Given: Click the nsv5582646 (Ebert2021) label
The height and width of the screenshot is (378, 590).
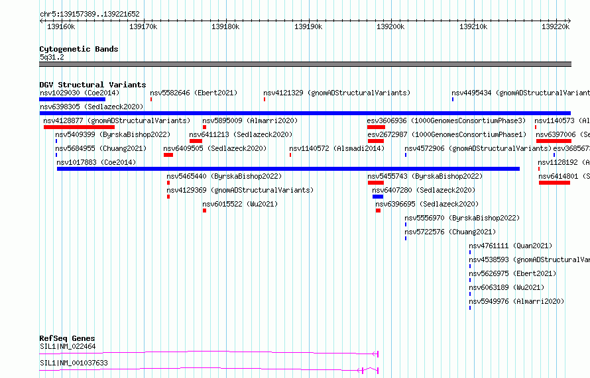Looking at the screenshot, I should pyautogui.click(x=194, y=93).
